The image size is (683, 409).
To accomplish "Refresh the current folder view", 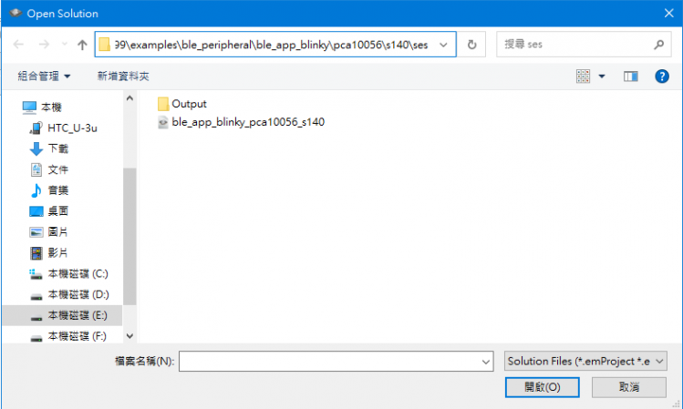I will tap(471, 45).
